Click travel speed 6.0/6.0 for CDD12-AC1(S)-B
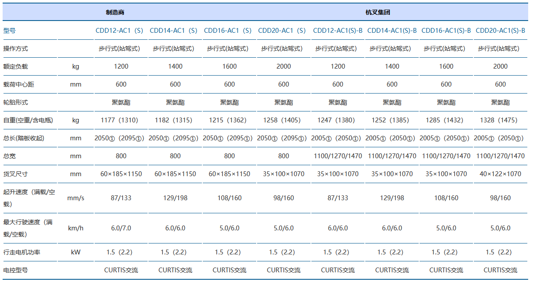The image size is (533, 285). [338, 228]
